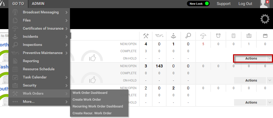The width and height of the screenshot is (273, 118).
Task: Open Recurring Work Order Dashboard
Action: pos(98,106)
